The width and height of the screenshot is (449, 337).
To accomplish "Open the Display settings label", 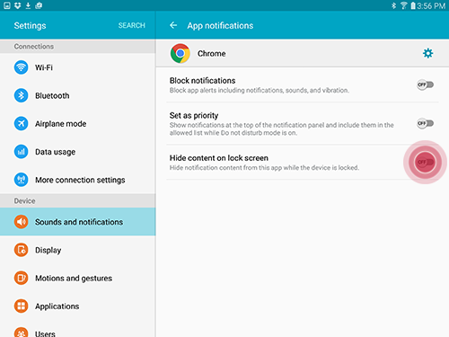I will pos(48,250).
